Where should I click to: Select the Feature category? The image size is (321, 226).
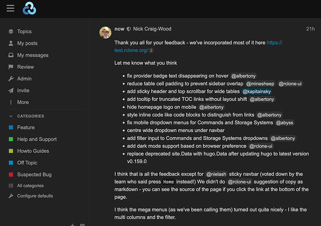26,127
